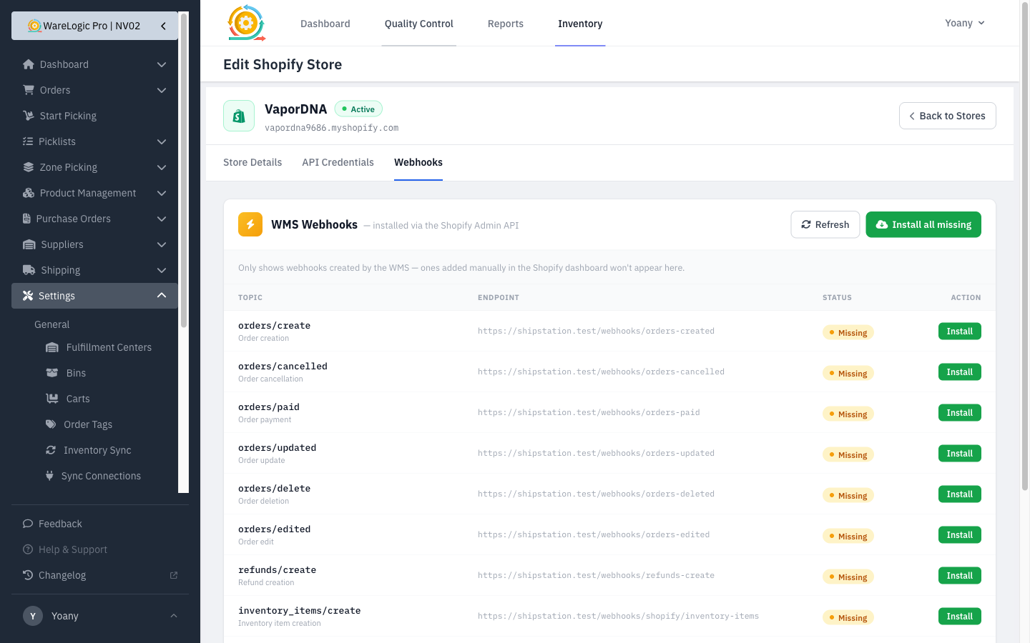This screenshot has width=1030, height=643.
Task: Expand the Picklists submenu chevron
Action: point(162,141)
